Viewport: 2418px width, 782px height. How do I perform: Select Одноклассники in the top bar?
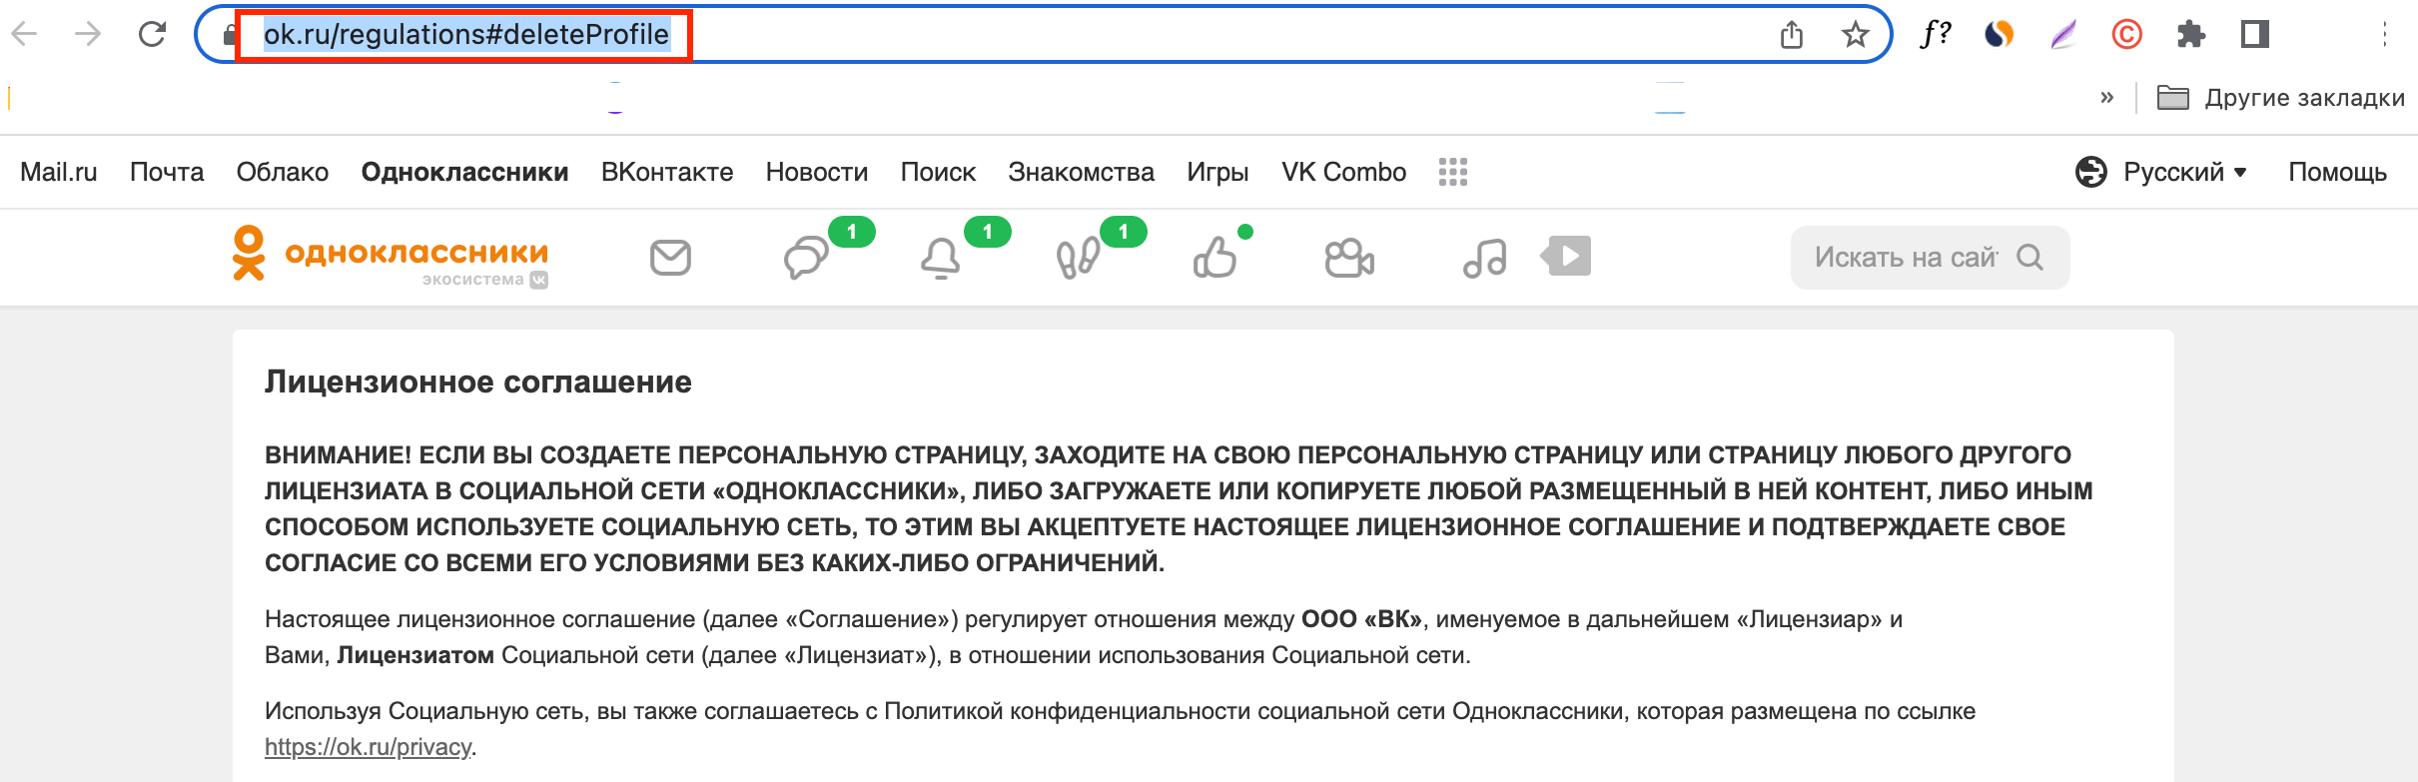[x=465, y=172]
